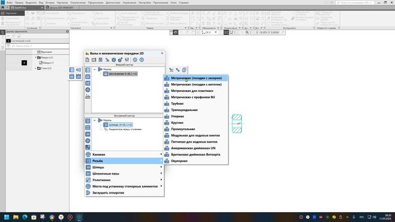
Task: Open the Справка menu
Action: (x=184, y=2)
